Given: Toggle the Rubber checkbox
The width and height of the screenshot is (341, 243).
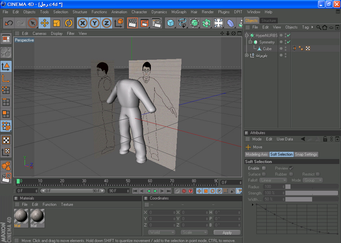Looking at the screenshot, I should [x=291, y=174].
